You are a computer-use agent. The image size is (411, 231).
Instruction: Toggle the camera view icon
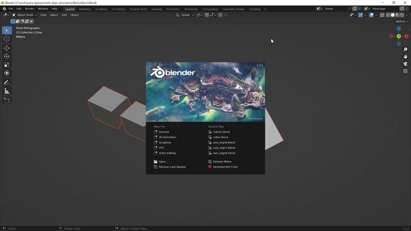point(405,64)
